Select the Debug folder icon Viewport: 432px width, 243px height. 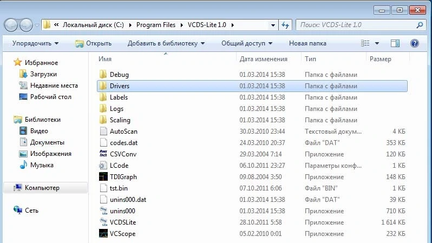pyautogui.click(x=103, y=74)
